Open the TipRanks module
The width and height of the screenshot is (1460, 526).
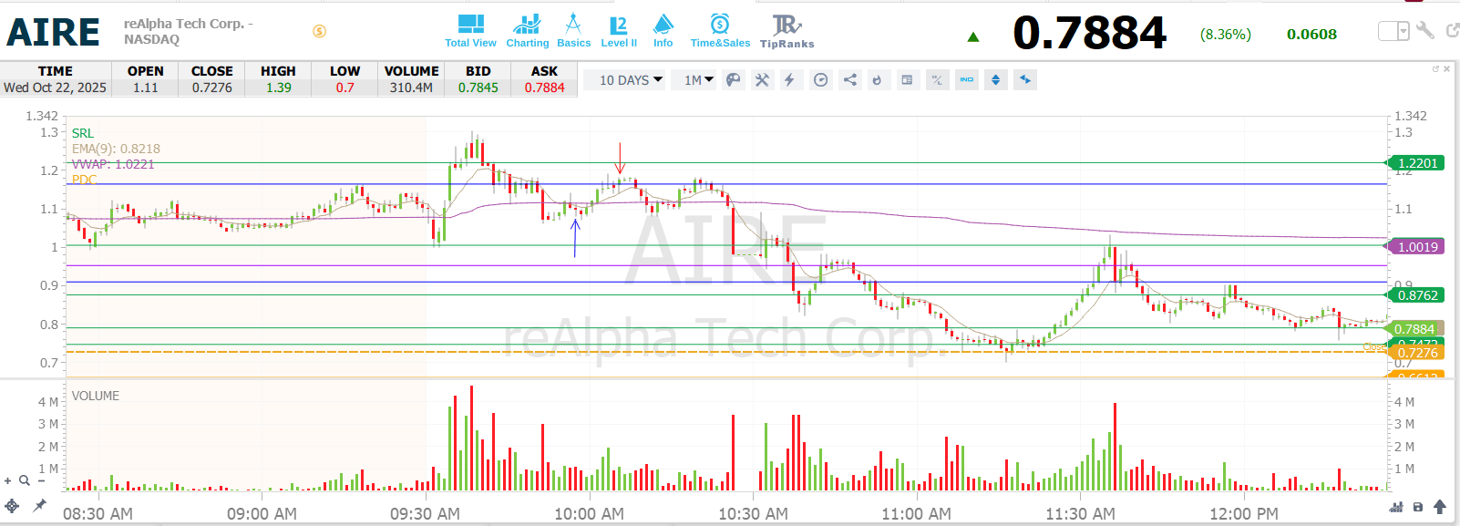[x=787, y=31]
